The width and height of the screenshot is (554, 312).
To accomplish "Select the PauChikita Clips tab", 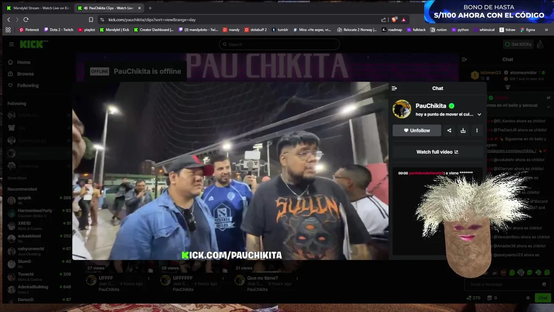I will point(108,8).
